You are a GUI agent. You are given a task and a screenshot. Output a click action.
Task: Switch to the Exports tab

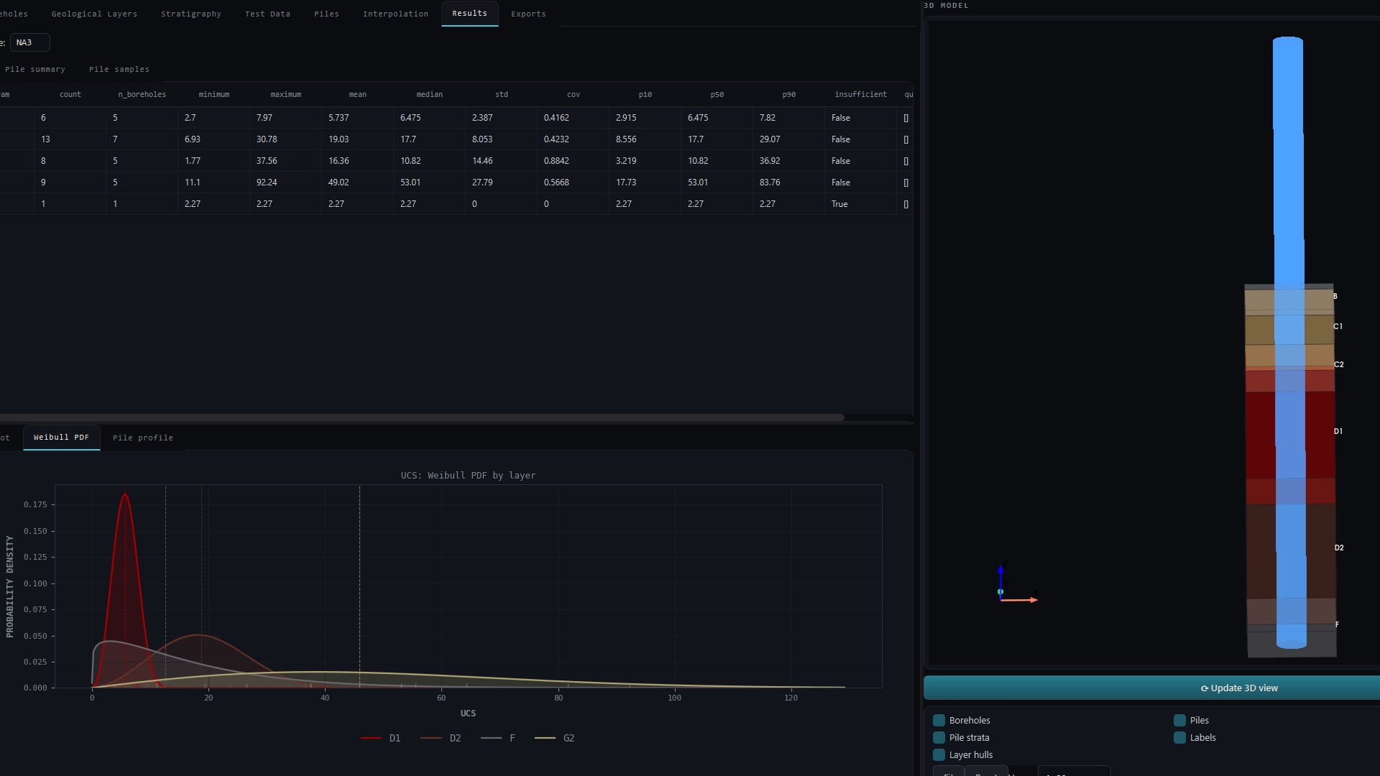point(528,14)
